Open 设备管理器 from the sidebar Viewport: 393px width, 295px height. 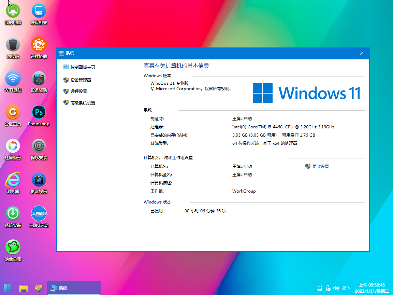77,80
